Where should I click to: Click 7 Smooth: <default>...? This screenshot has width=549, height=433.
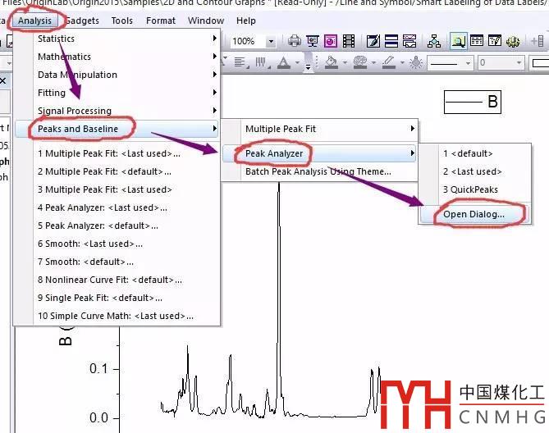coord(117,262)
